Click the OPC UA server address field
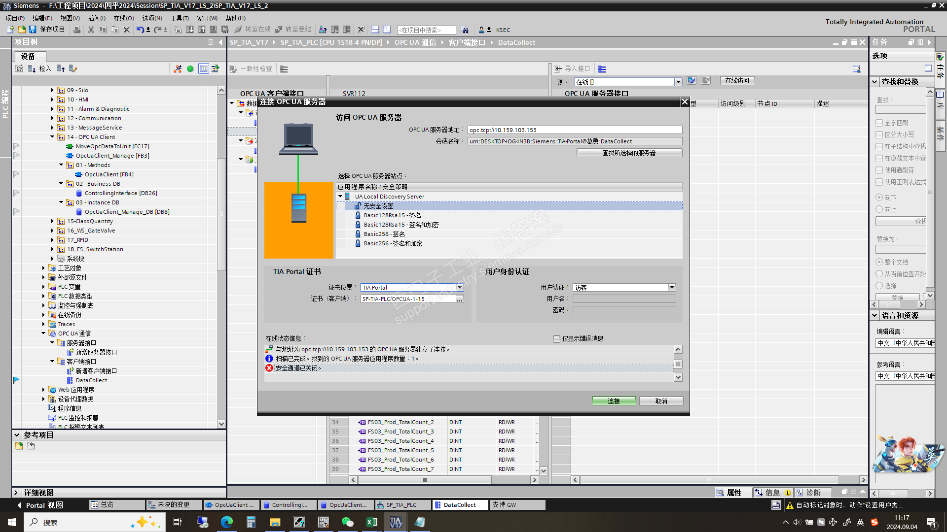The image size is (947, 532). (x=575, y=130)
